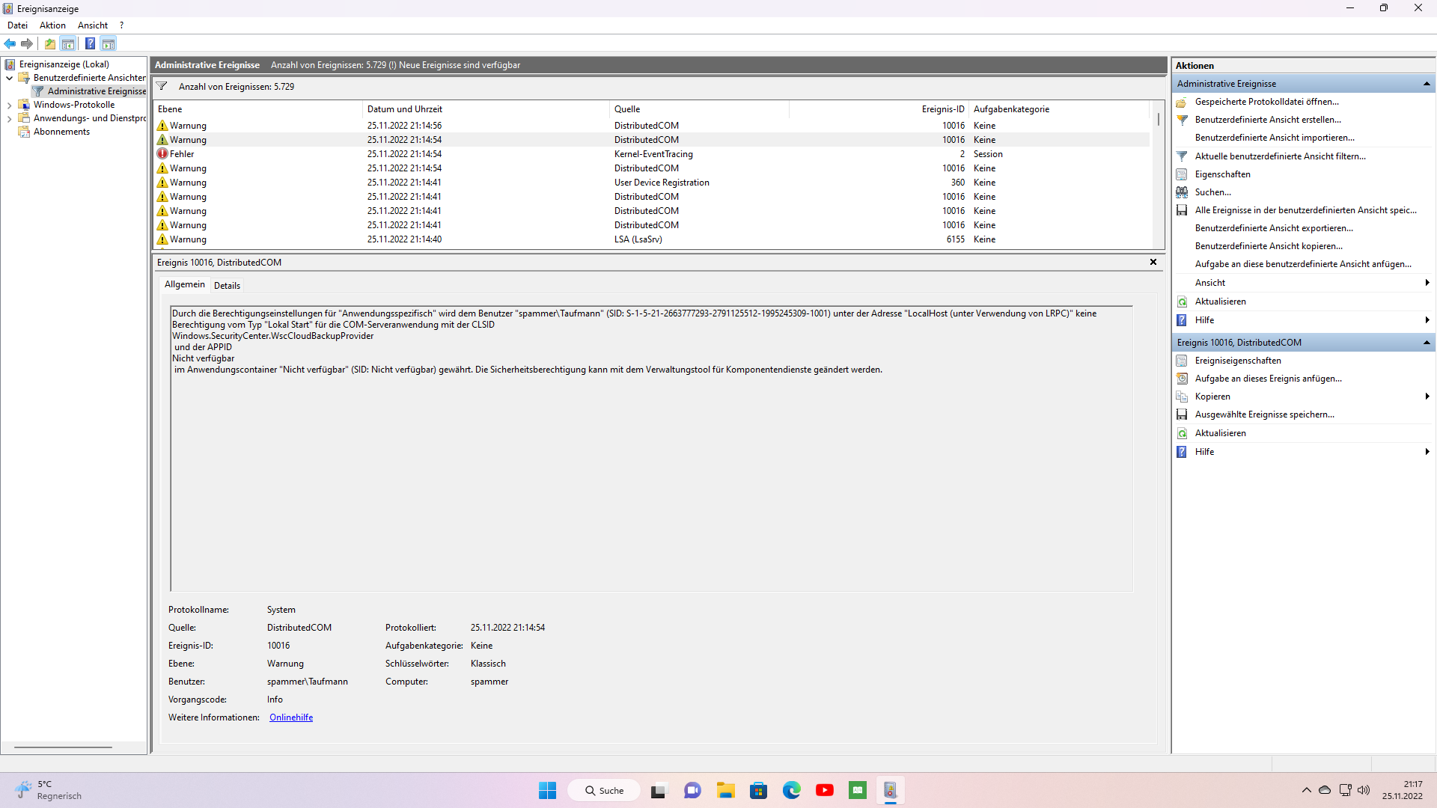Open the Onlinehilfe link

point(290,717)
